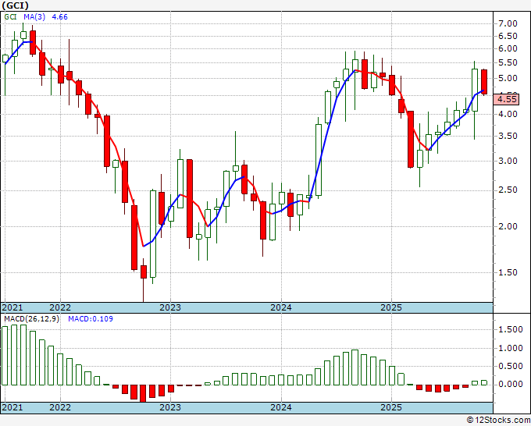Click the 7.00 price axis label
The width and height of the screenshot is (531, 426).
(508, 23)
